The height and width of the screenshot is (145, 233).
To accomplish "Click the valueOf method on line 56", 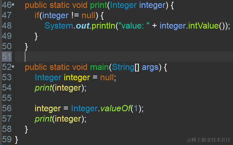I will point(115,109).
